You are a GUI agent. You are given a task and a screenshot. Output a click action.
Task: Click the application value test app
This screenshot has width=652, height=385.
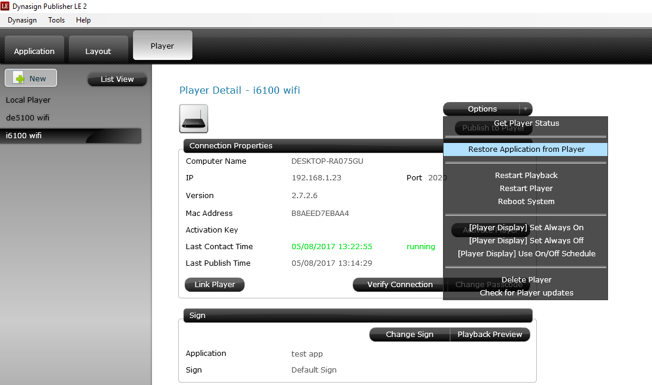tap(307, 354)
